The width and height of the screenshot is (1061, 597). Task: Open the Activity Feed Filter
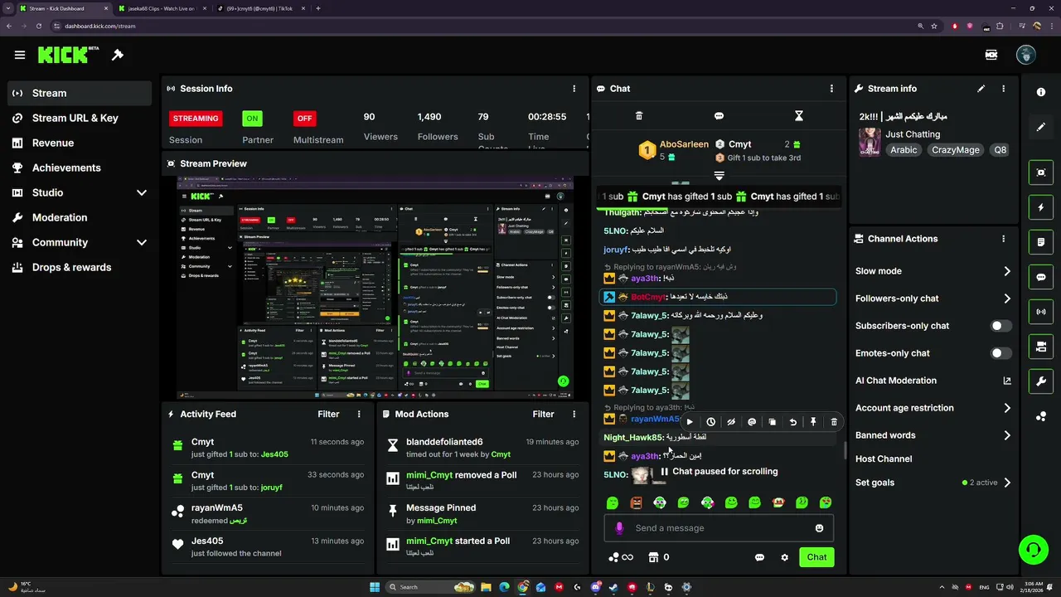tap(328, 414)
